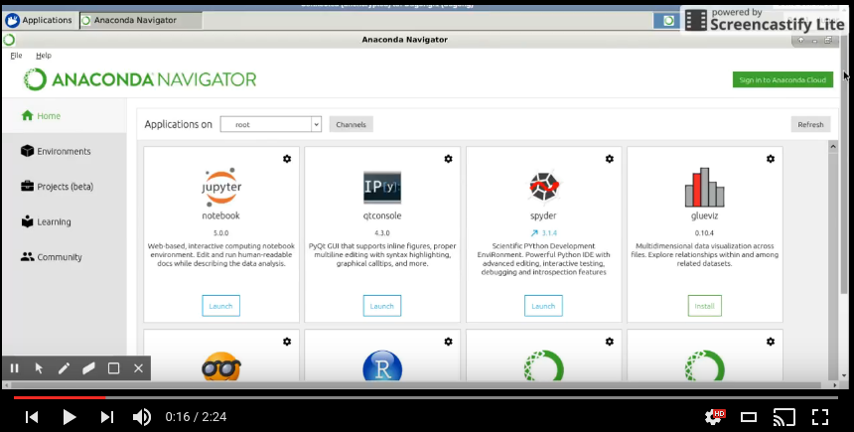
Task: Open the Applications menu in desktop panel
Action: tap(39, 20)
